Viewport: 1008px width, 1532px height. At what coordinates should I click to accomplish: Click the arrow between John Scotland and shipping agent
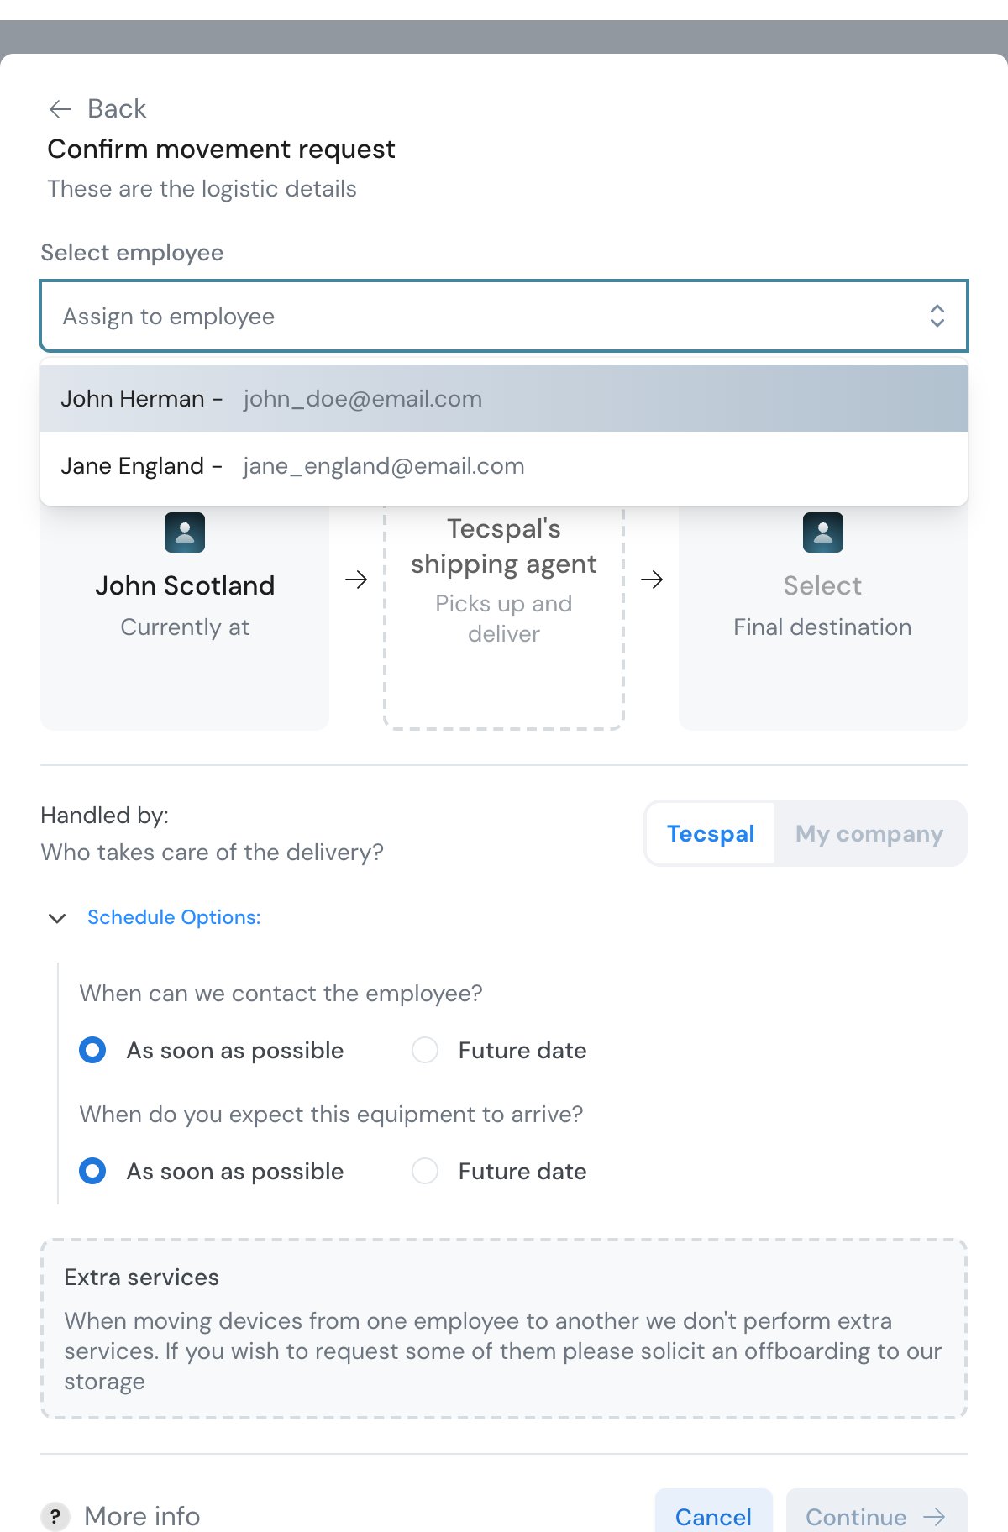[356, 580]
